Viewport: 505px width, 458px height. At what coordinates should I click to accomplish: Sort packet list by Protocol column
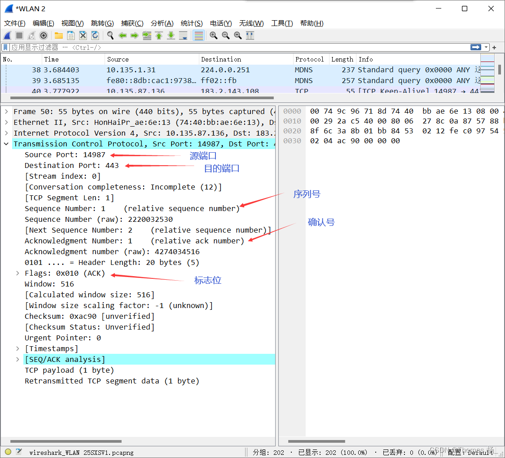pyautogui.click(x=311, y=59)
